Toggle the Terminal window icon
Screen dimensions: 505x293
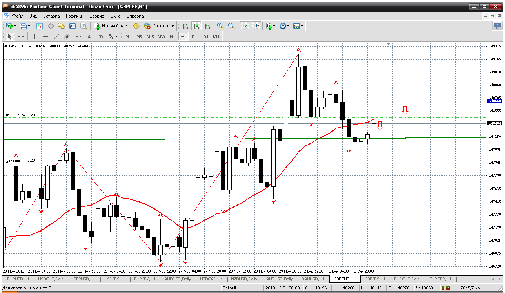pos(73,26)
